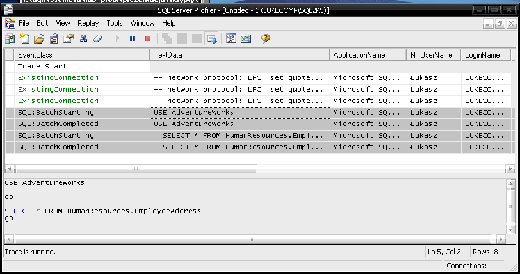Click detail pane horizontal scrollbar thumb
Viewport: 520px width, 274px height.
pos(253,239)
